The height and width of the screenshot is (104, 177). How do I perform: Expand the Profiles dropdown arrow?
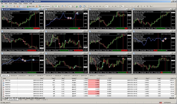tap(8, 6)
